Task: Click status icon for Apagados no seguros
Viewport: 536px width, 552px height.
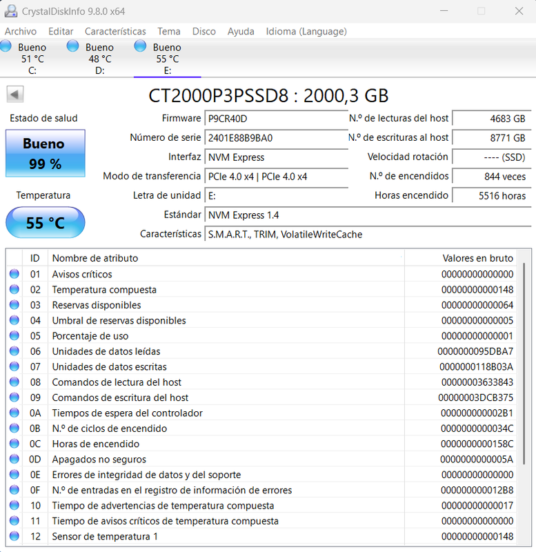Action: coord(14,459)
